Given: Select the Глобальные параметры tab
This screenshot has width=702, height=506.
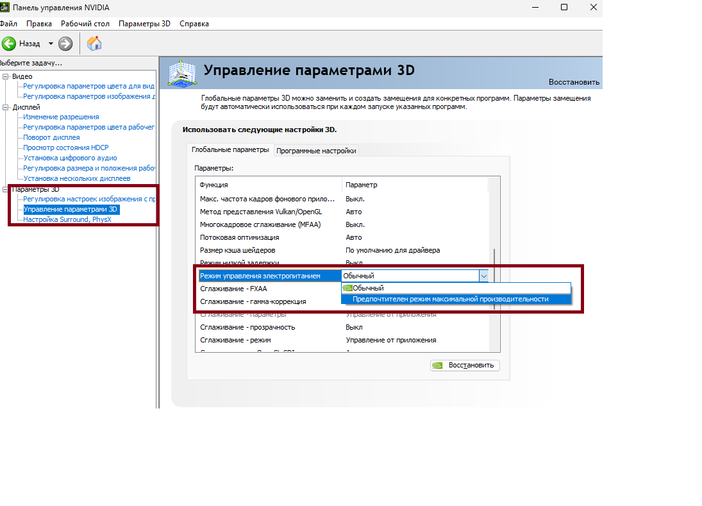Looking at the screenshot, I should pos(230,149).
